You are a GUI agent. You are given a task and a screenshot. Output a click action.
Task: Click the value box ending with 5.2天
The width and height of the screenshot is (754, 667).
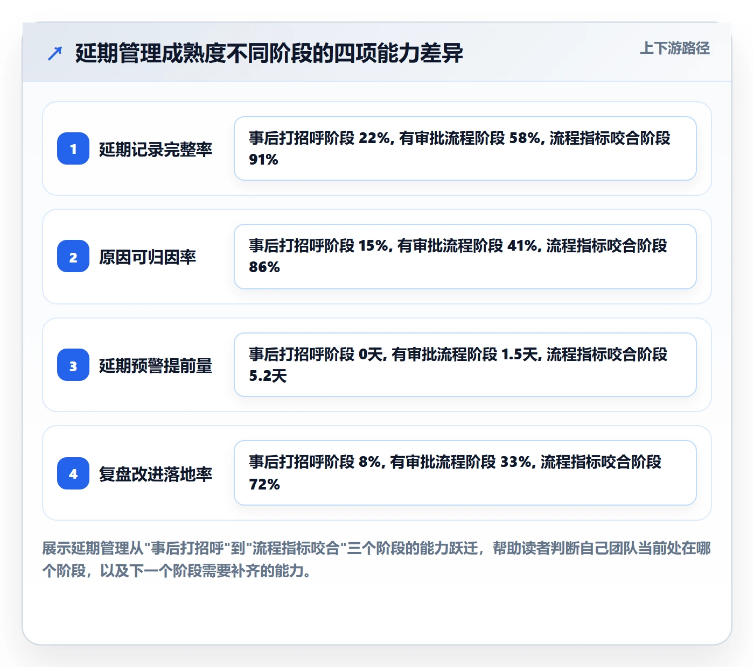click(x=465, y=365)
